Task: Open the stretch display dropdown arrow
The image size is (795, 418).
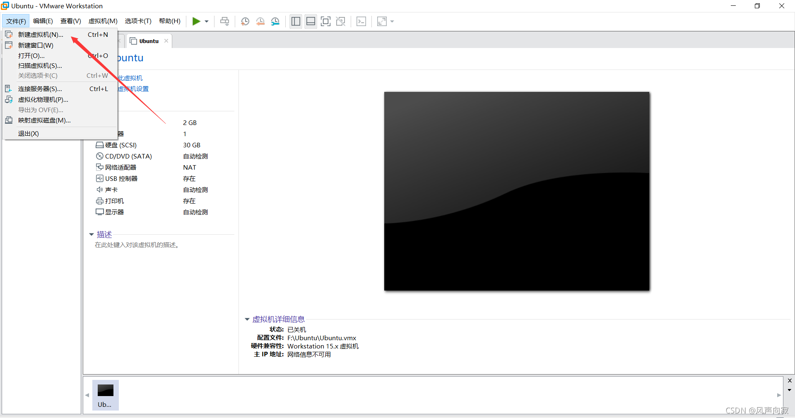Action: pyautogui.click(x=392, y=22)
